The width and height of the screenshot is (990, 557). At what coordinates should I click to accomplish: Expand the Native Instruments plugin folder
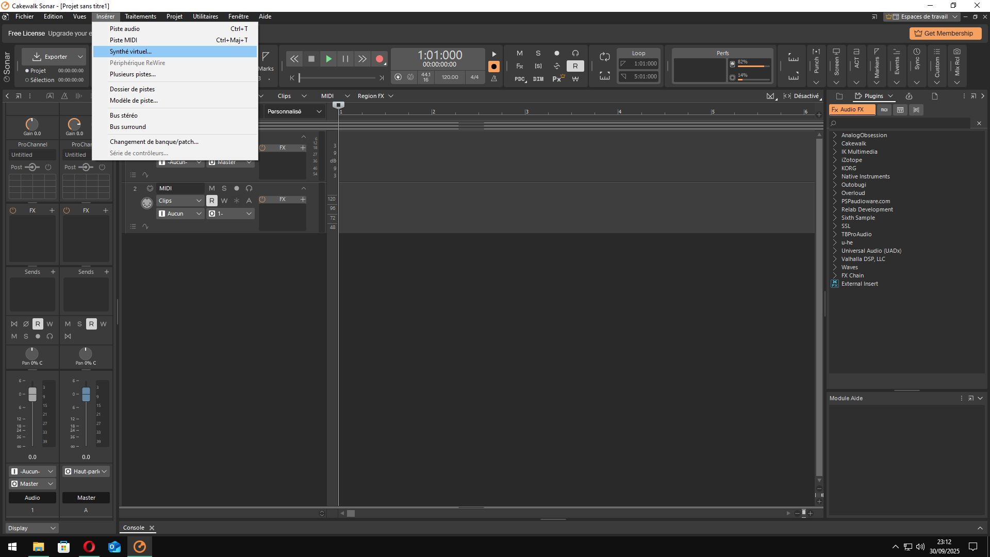click(x=835, y=176)
